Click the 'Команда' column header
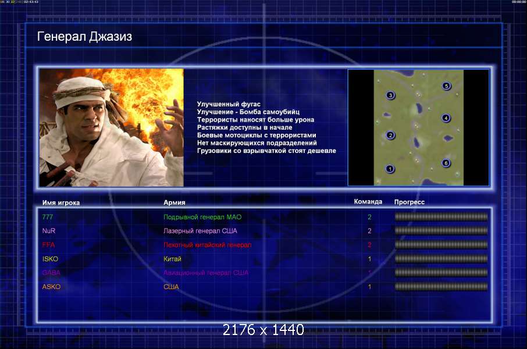Screen dimensions: 527x349 tap(368, 202)
